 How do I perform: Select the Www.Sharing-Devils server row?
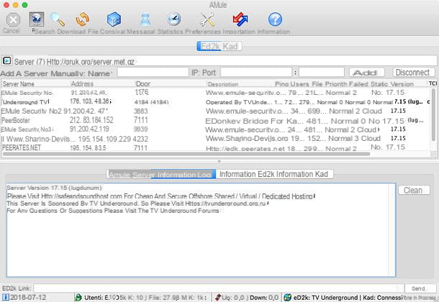tap(215, 139)
